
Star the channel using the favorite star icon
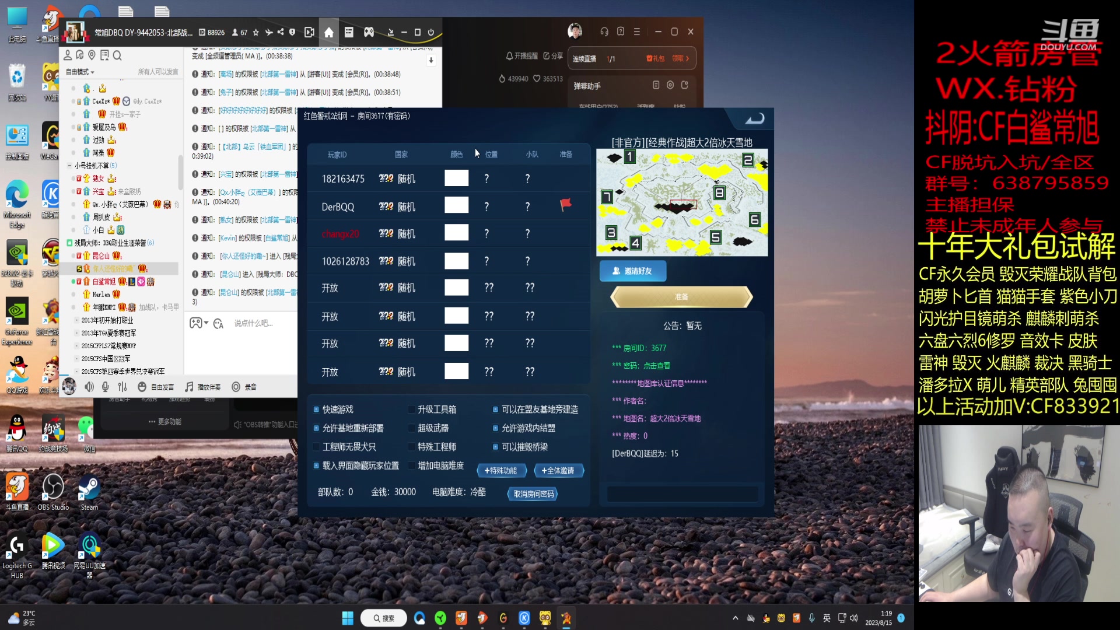pos(255,32)
